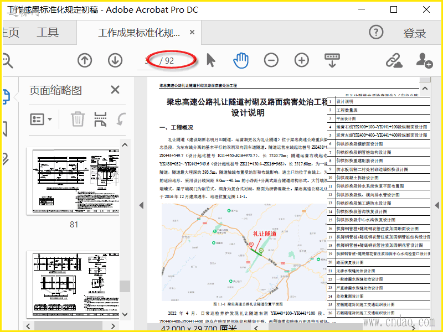This screenshot has width=443, height=332.
Task: Click thumbnail panel vertical scrollbar handle
Action: point(125,286)
